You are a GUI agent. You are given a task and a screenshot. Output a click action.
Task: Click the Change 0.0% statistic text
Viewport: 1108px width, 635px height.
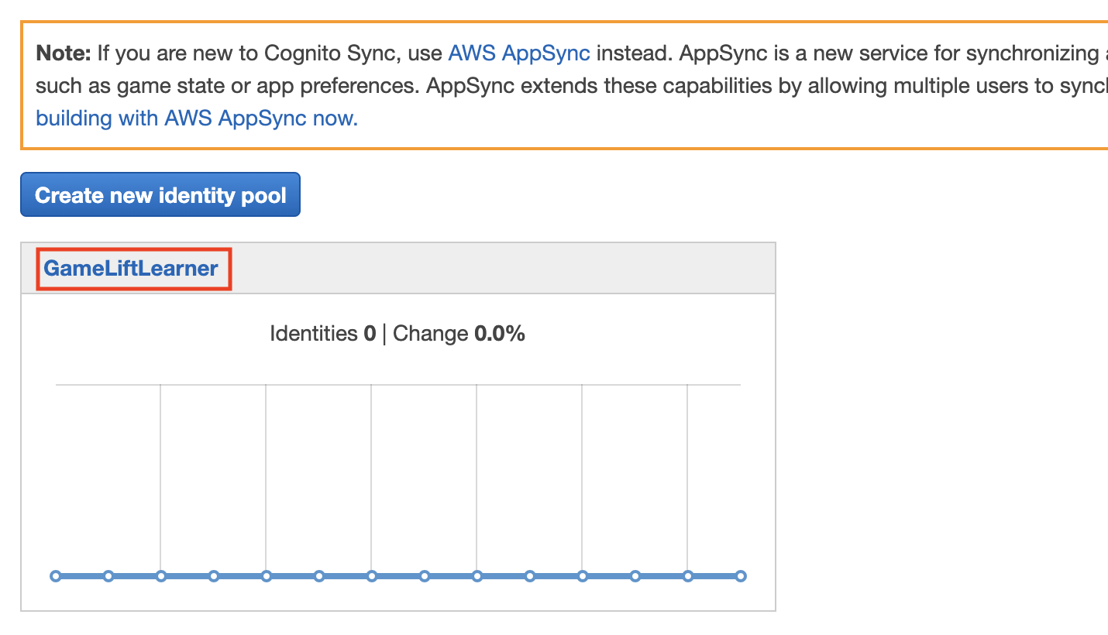[x=459, y=334]
